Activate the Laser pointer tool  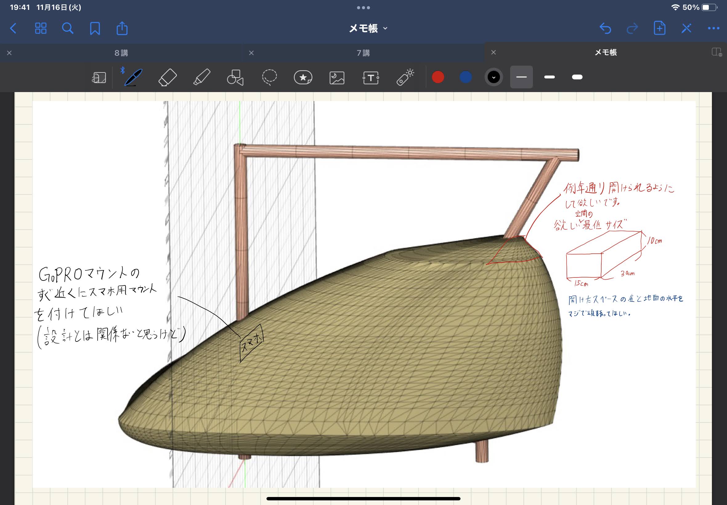pyautogui.click(x=405, y=77)
